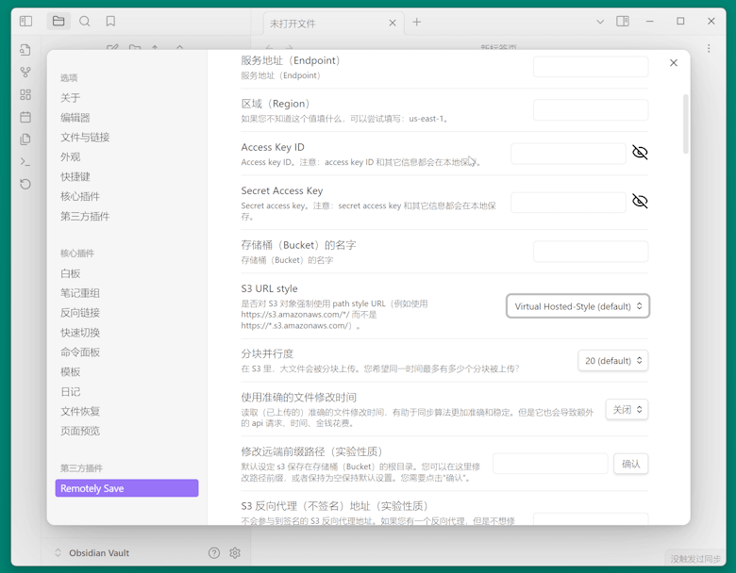Viewport: 736px width, 573px height.
Task: Open the bookmarks panel icon
Action: coord(110,22)
